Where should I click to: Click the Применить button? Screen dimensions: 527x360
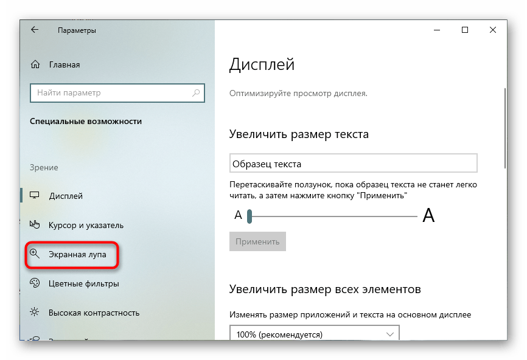click(x=258, y=241)
